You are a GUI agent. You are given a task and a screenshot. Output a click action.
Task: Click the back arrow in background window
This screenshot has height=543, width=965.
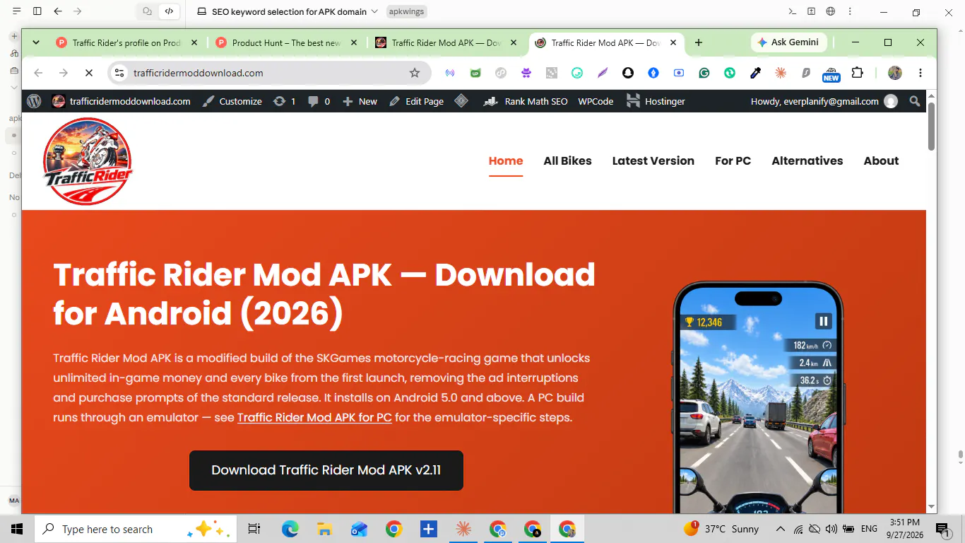(58, 11)
